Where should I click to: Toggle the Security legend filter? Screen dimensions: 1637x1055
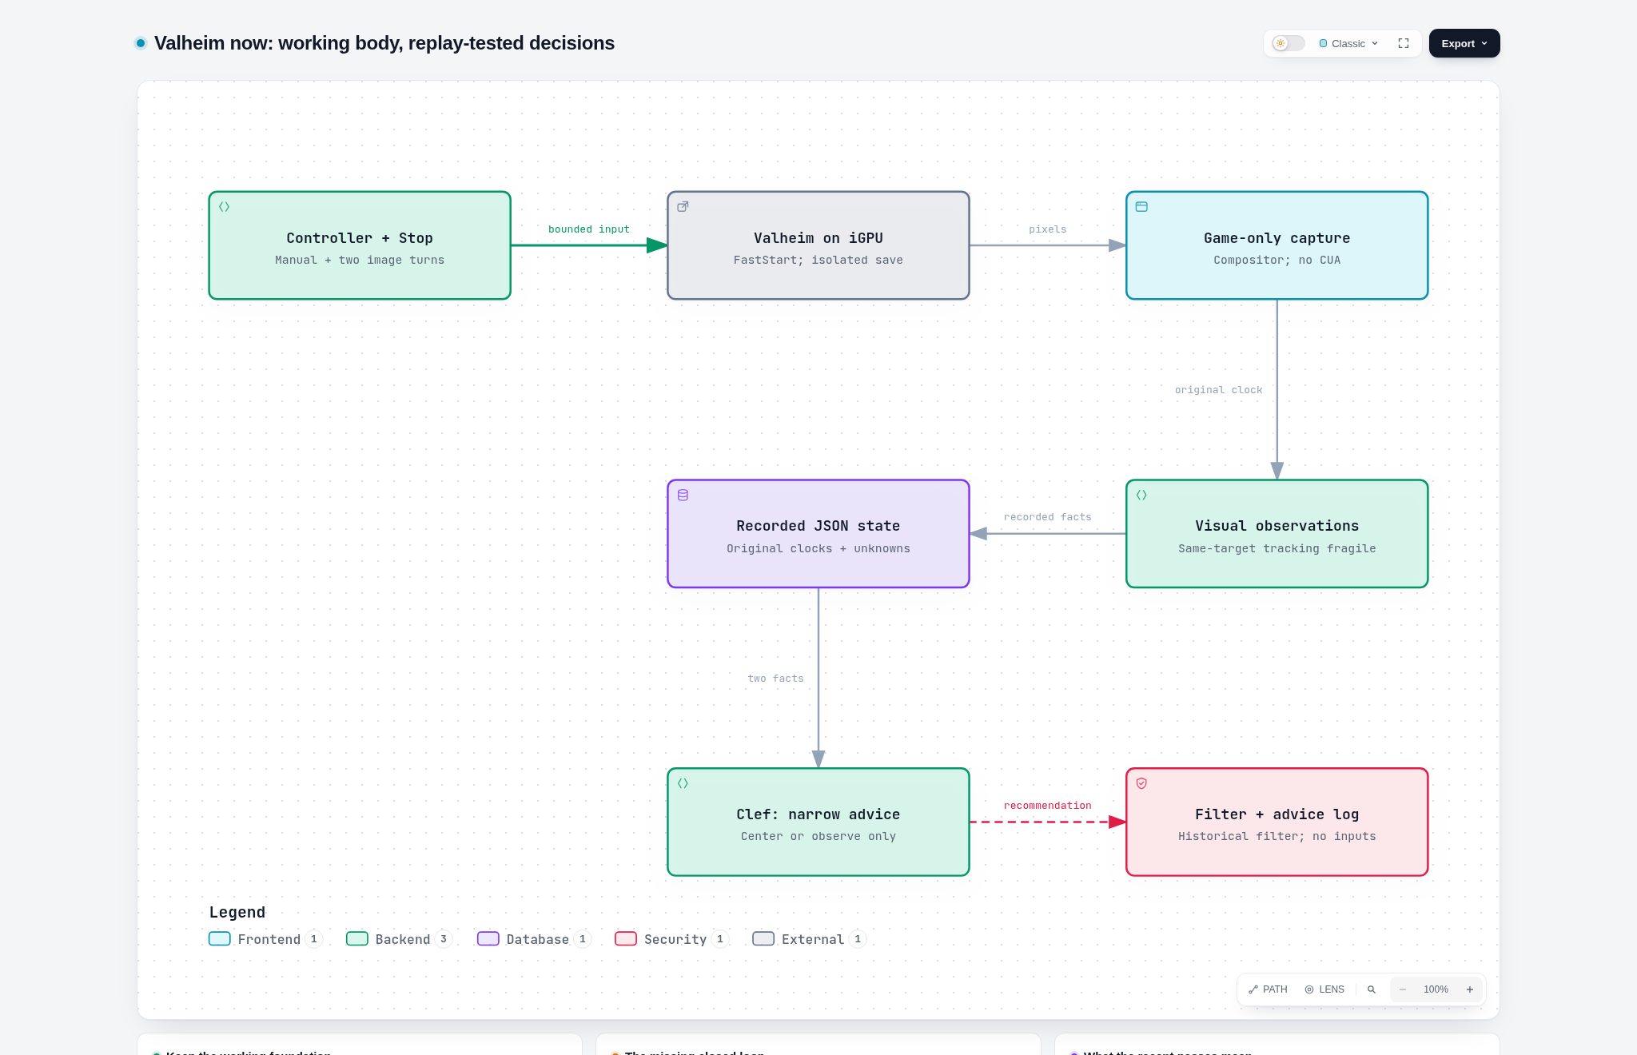click(671, 939)
